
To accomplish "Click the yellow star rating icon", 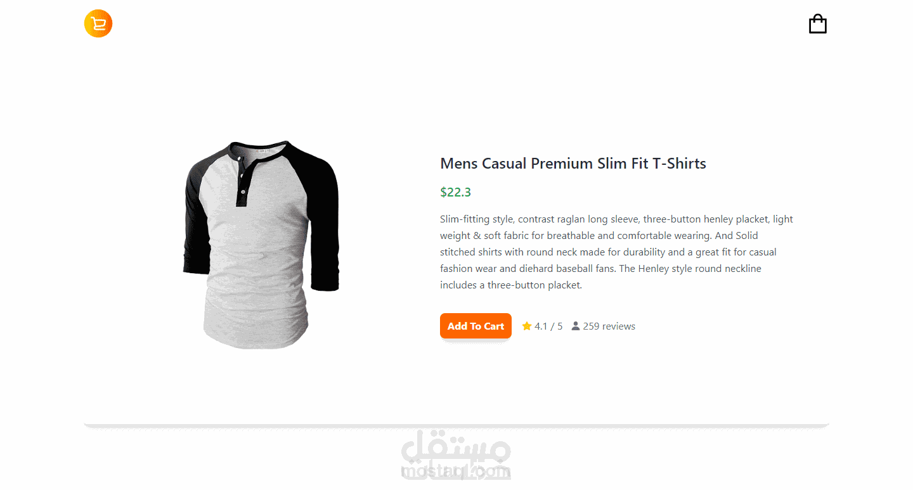I will point(527,326).
